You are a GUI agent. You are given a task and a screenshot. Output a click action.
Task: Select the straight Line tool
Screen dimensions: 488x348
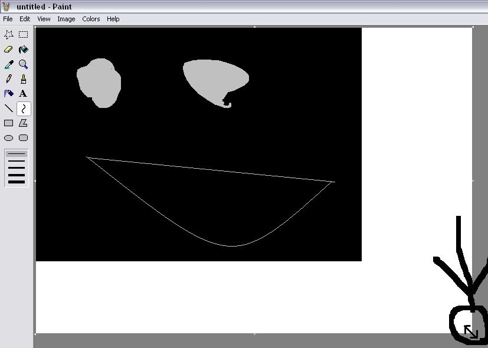pos(9,108)
